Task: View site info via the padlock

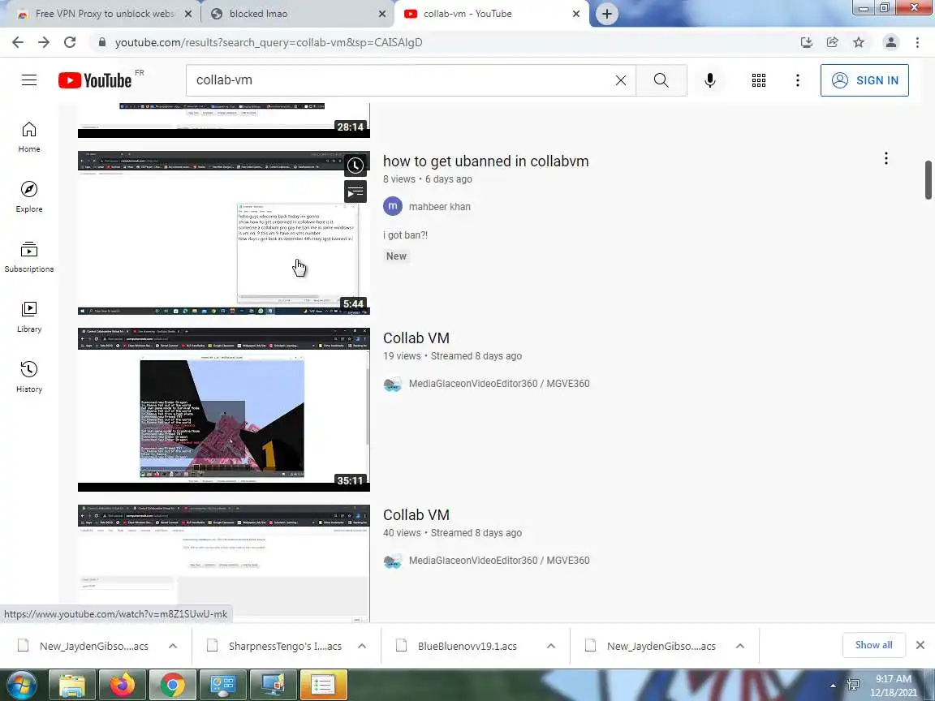Action: coord(102,42)
